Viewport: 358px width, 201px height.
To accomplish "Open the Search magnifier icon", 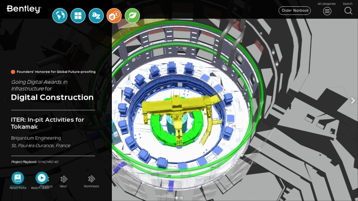I will pos(348,11).
